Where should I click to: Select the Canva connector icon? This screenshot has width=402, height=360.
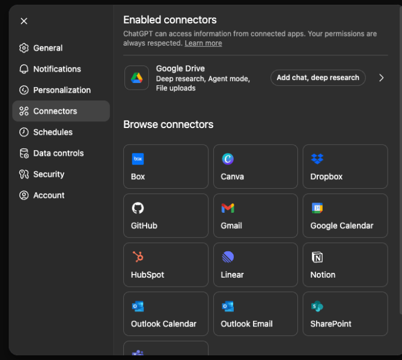click(228, 159)
